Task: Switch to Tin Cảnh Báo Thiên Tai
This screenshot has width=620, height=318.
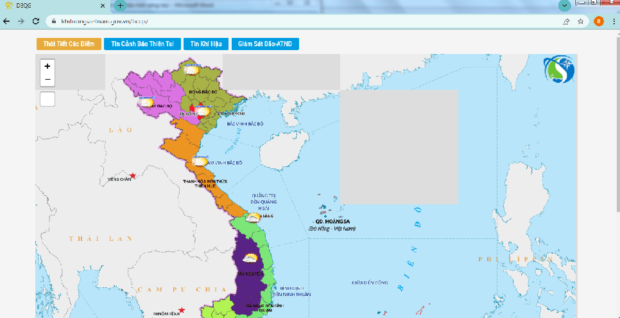Action: point(142,44)
